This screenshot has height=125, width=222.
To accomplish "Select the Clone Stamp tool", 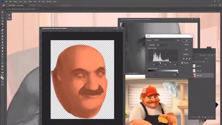I will 2,36.
